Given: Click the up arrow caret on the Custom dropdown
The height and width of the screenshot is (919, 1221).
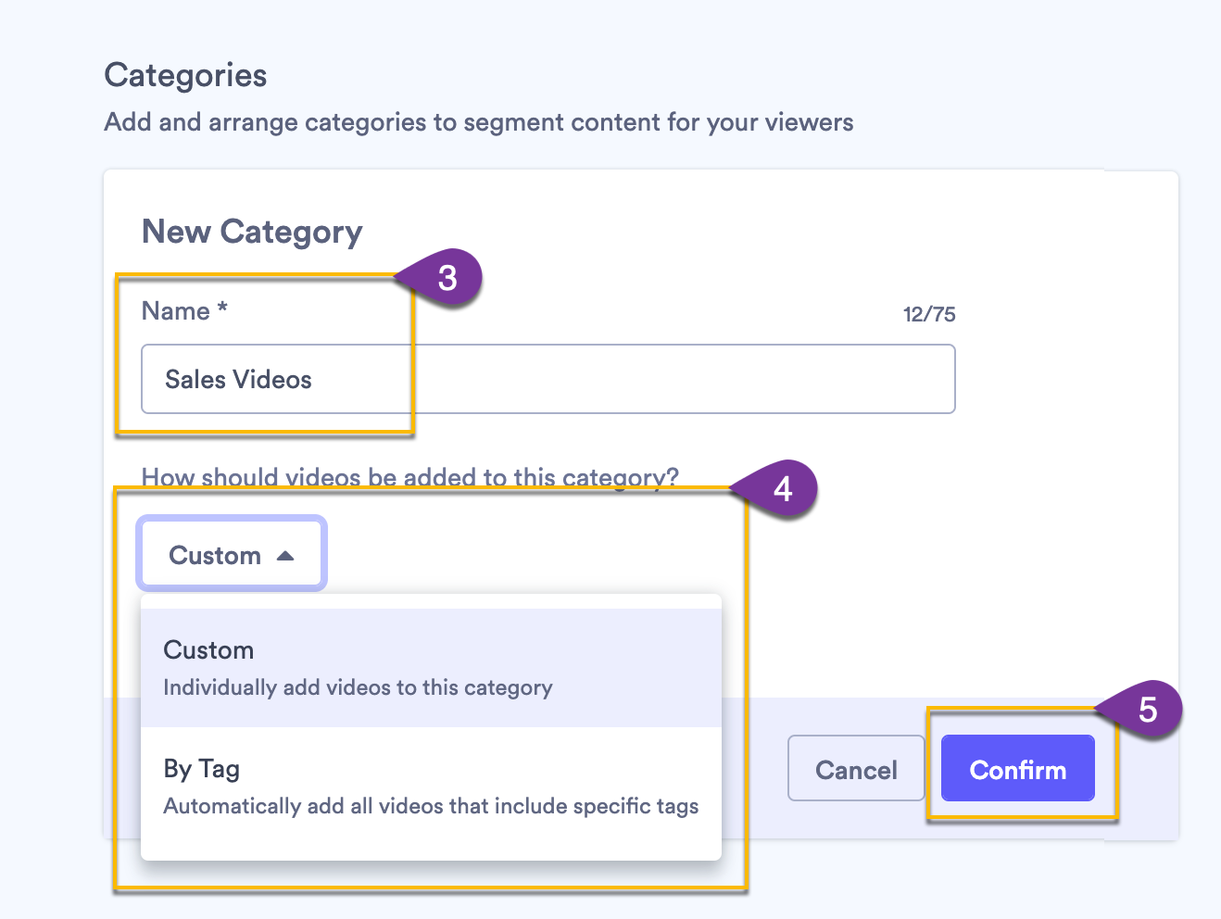Looking at the screenshot, I should (285, 556).
